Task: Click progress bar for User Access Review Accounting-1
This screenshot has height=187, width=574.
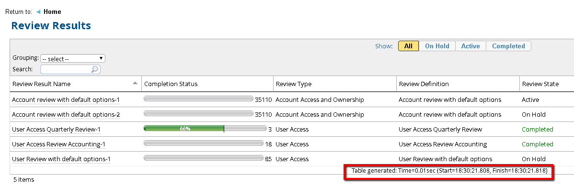Action: pyautogui.click(x=204, y=143)
